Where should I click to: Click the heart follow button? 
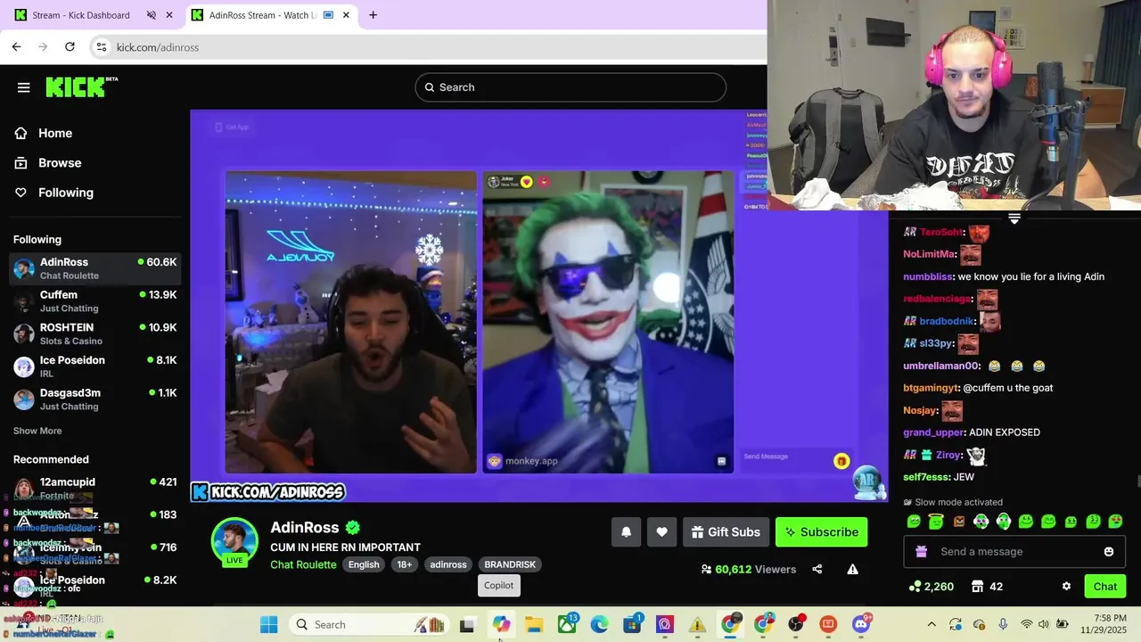click(661, 532)
